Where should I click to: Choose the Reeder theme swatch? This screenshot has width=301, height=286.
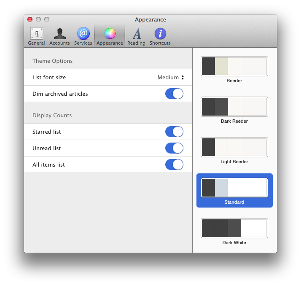(234, 66)
